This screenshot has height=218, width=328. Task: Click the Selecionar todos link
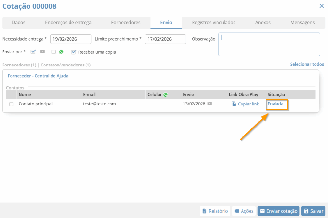[x=307, y=64]
